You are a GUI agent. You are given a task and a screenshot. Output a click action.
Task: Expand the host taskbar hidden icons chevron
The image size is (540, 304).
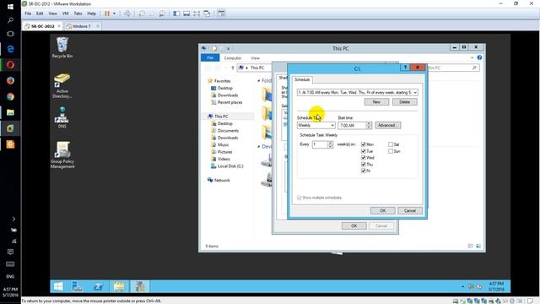coord(13,219)
